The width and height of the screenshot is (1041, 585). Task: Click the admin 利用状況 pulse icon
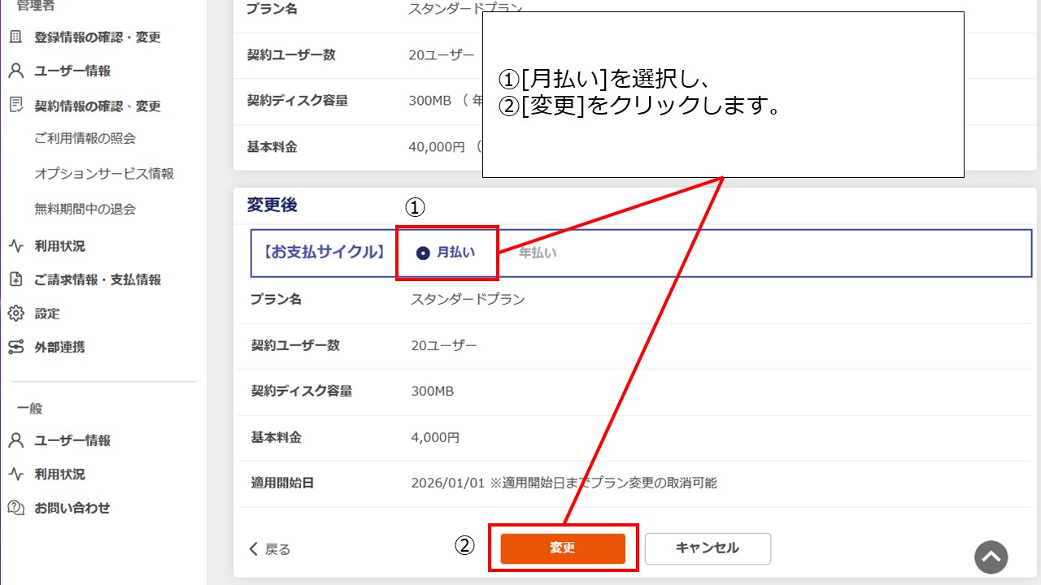[x=15, y=245]
